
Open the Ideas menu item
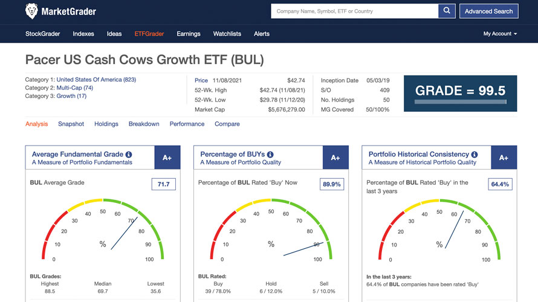coord(114,34)
